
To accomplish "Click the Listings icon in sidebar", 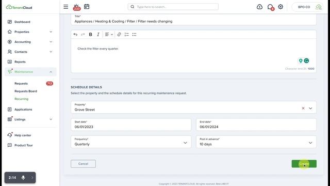I will coord(10,119).
